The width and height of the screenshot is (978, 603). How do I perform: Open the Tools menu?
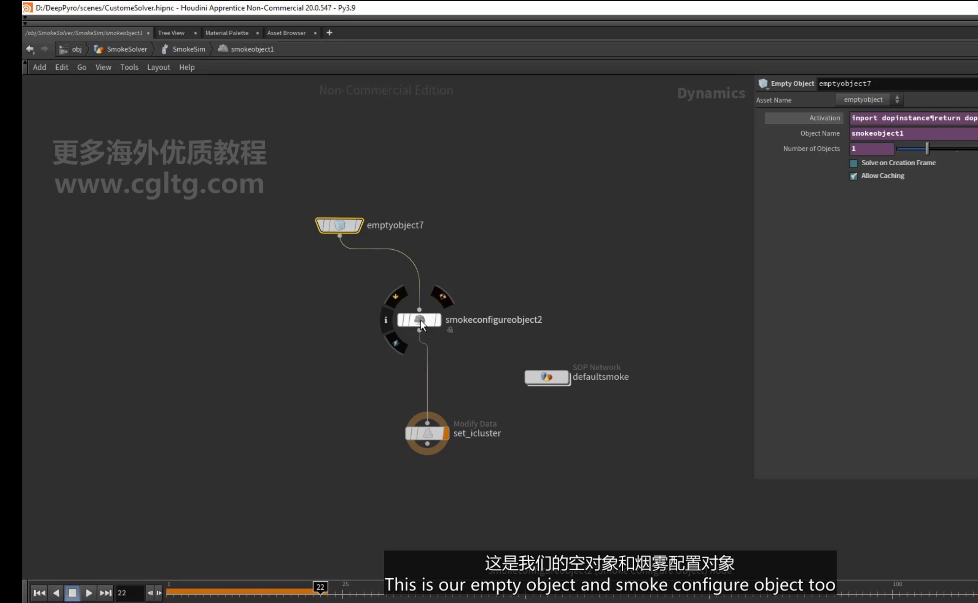129,67
